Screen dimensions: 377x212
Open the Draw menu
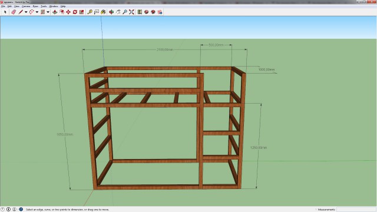coord(35,6)
